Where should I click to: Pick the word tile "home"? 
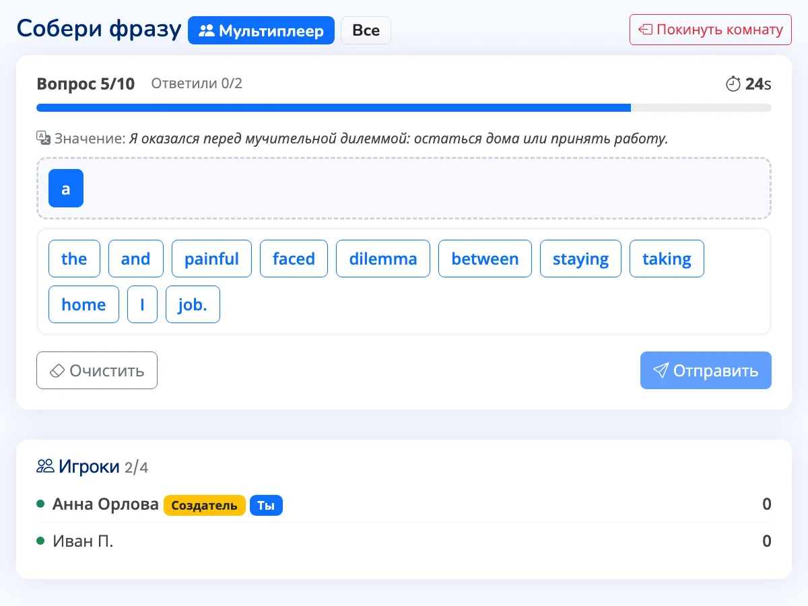pyautogui.click(x=83, y=304)
